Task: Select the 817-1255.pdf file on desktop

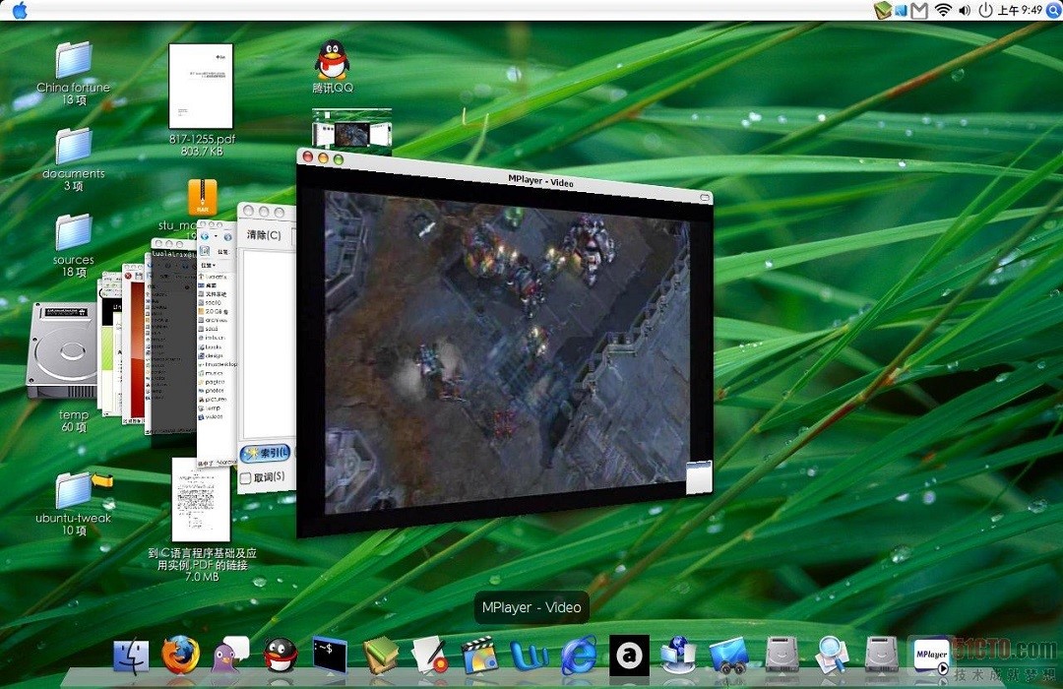Action: coord(201,87)
